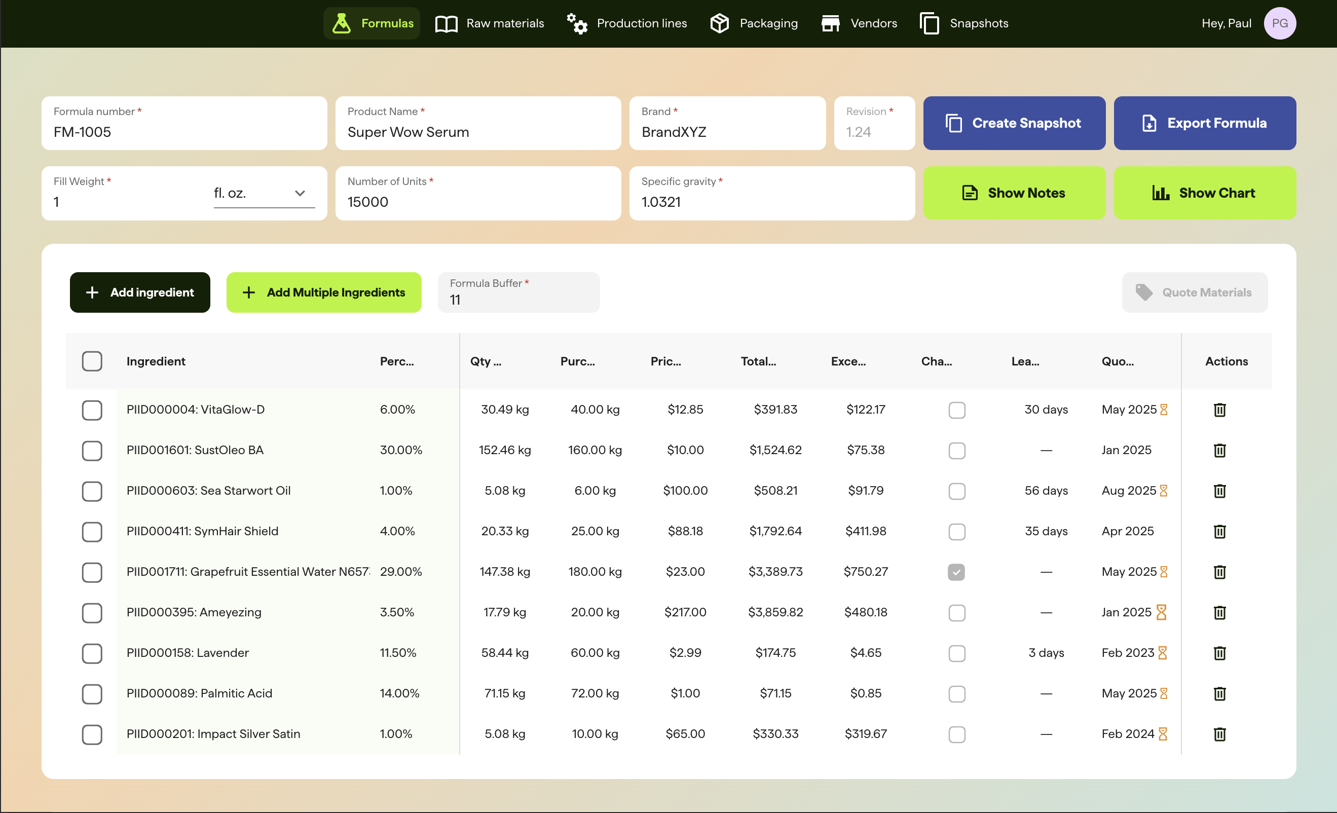Select the SustOleo BA row checkbox
1337x813 pixels.
point(92,451)
